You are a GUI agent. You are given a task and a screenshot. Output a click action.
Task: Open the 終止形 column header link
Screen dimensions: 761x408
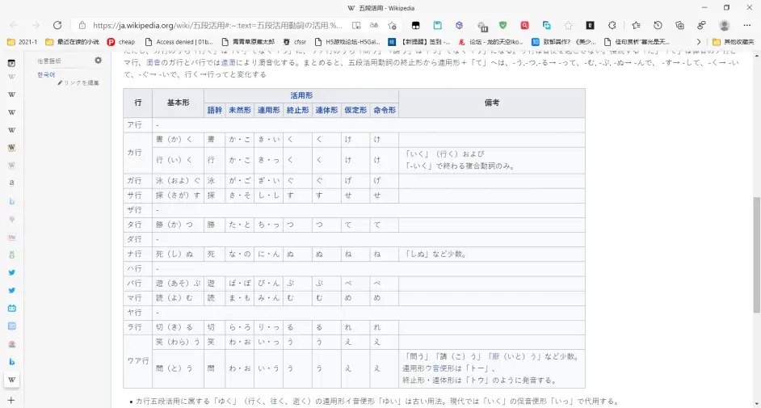297,110
